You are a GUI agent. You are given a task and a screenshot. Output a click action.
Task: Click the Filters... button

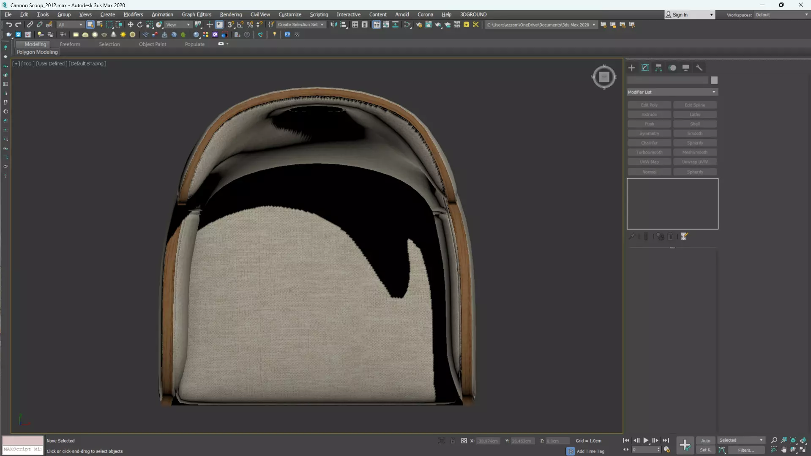[746, 450]
